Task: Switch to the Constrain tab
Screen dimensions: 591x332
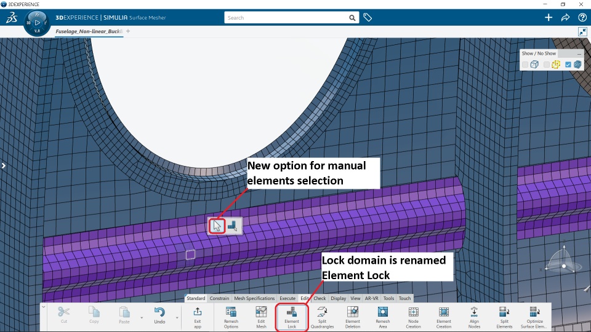Action: 219,298
